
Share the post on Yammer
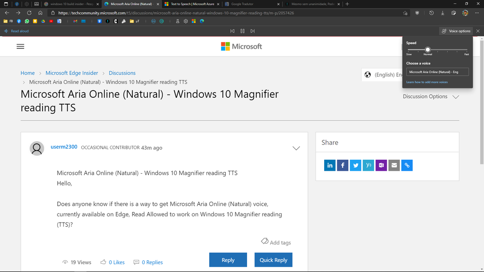click(x=368, y=166)
